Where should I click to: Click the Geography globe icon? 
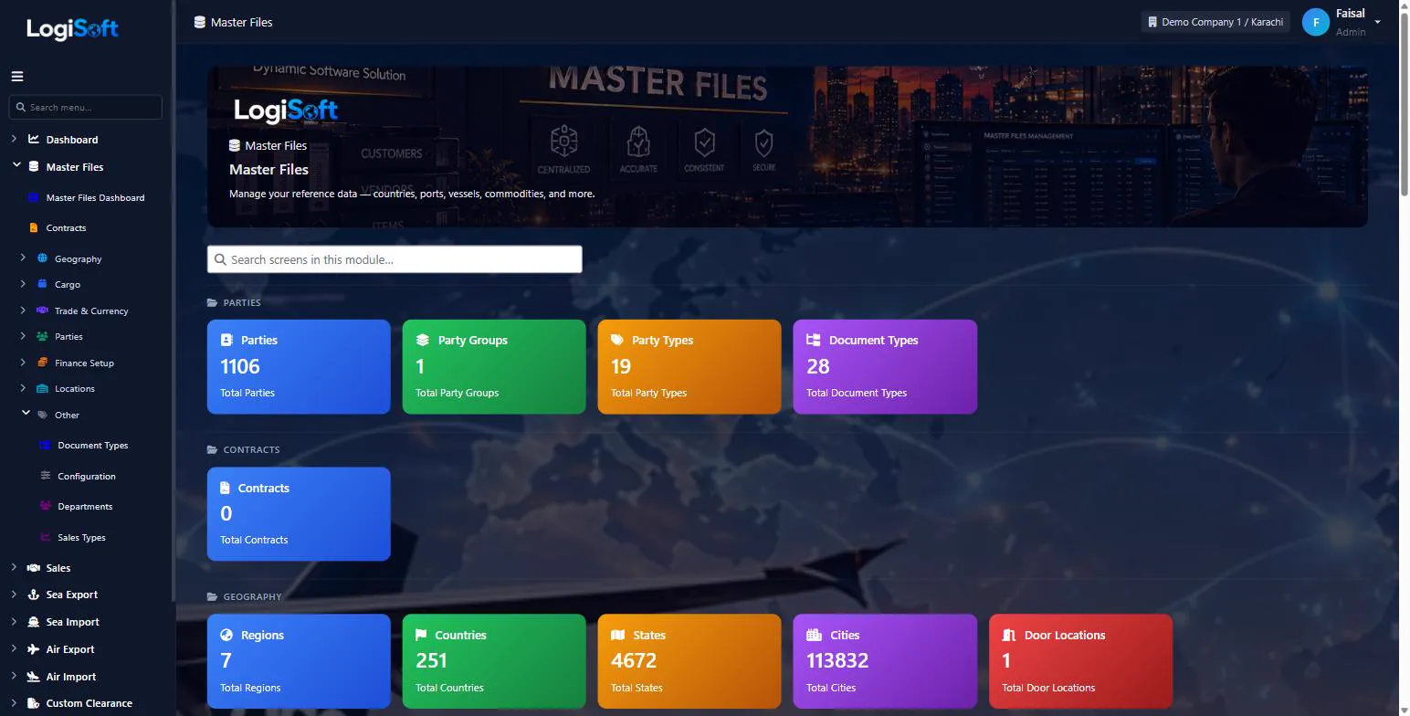[42, 258]
